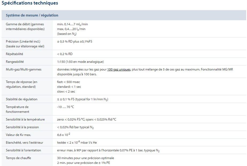This screenshot has width=247, height=166.
Task: Click the "Précision (Linéarité incl.)" label
Action: point(23,41)
